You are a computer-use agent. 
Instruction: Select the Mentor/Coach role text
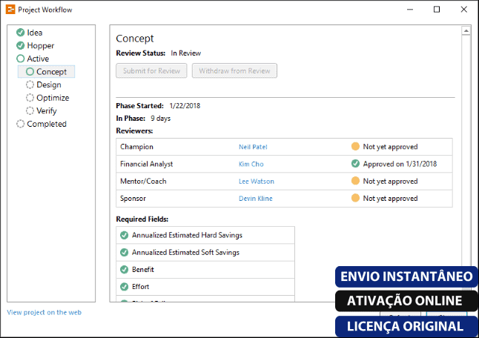coord(143,182)
